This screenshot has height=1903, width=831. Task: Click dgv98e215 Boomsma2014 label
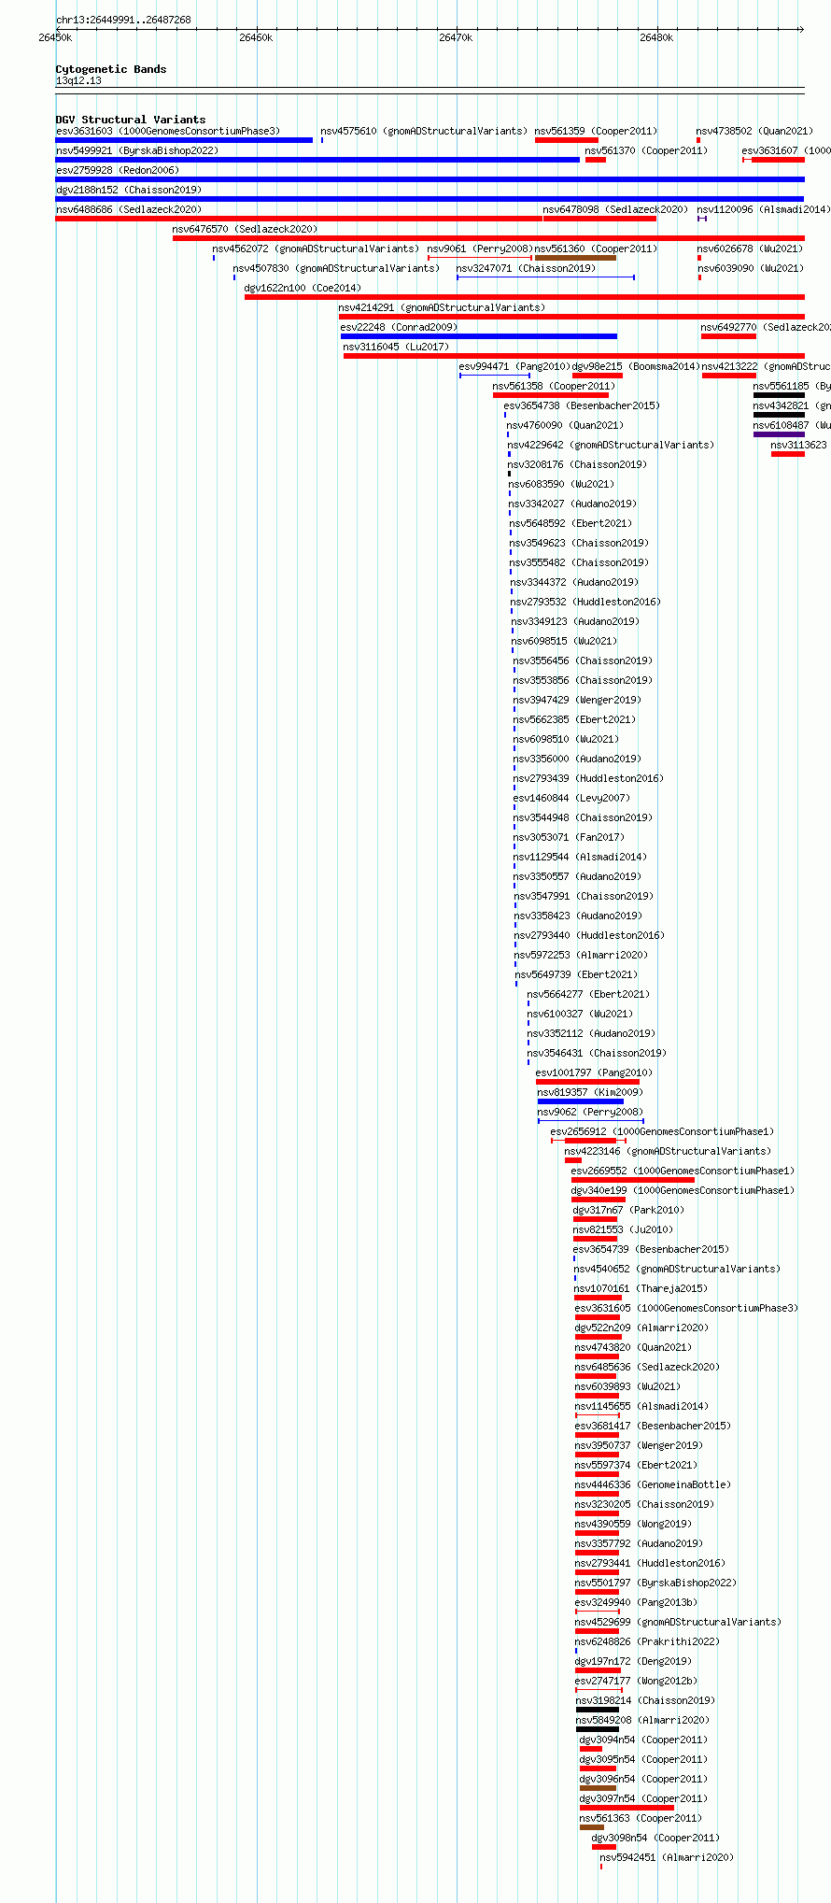pyautogui.click(x=635, y=366)
